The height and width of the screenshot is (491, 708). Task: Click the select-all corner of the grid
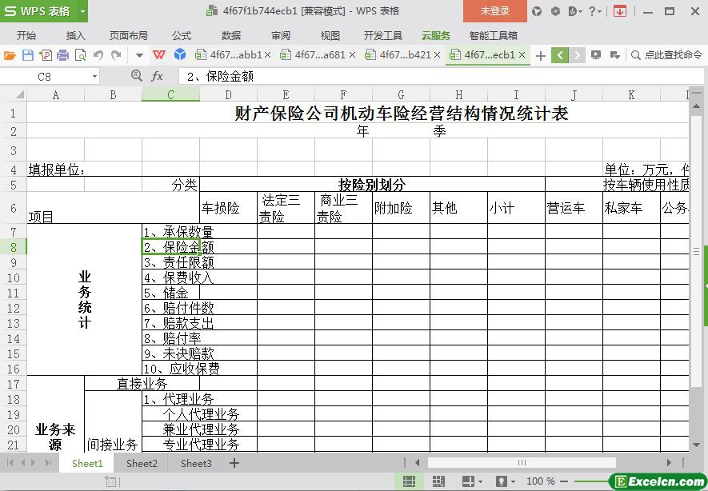pyautogui.click(x=20, y=95)
